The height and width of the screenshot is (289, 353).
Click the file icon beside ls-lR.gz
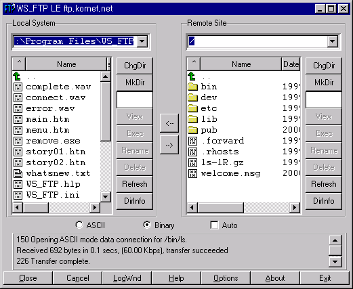pyautogui.click(x=192, y=162)
